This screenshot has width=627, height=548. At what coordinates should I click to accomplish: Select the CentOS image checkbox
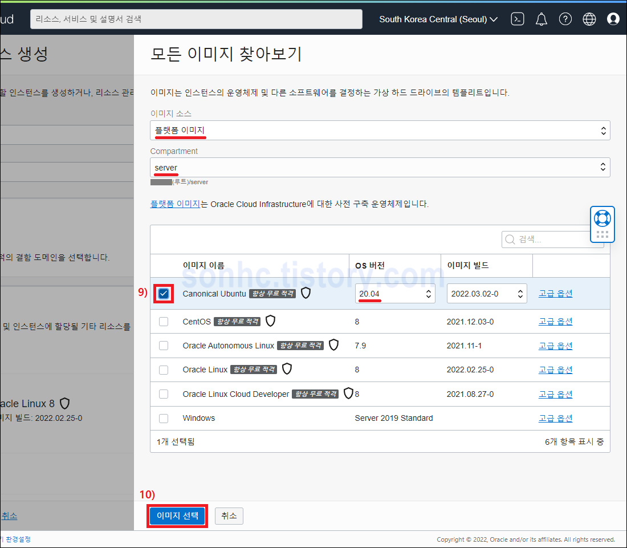click(x=164, y=322)
